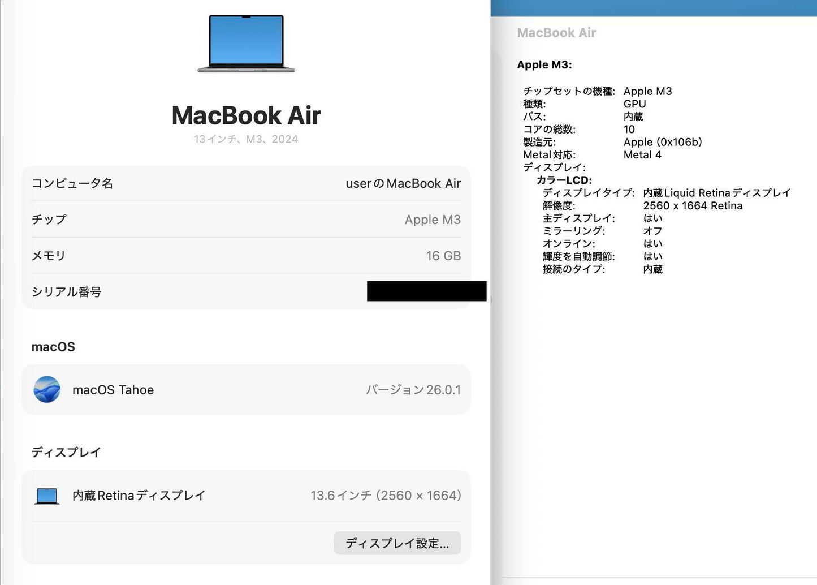Select the Apple M3: entry in the report
Image resolution: width=817 pixels, height=585 pixels.
(x=544, y=64)
